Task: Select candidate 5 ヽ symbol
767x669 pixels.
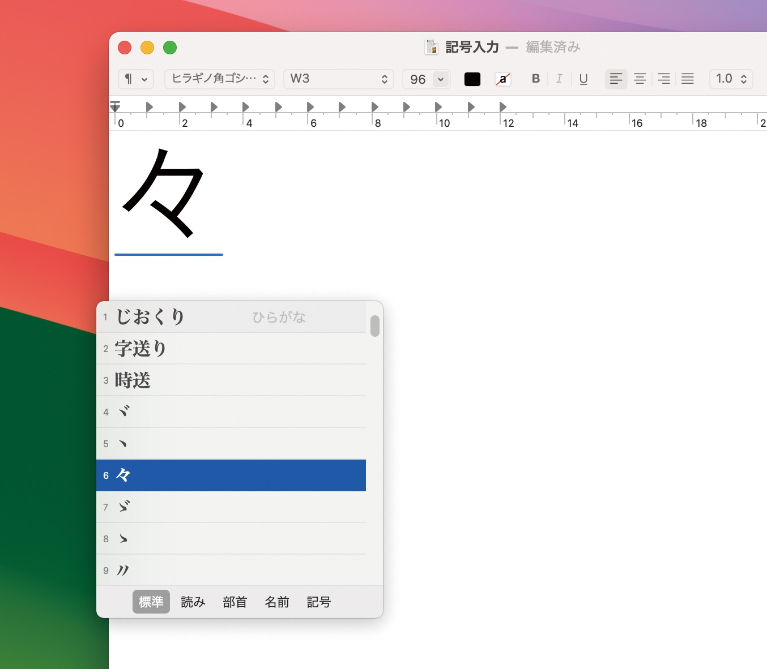Action: [231, 444]
